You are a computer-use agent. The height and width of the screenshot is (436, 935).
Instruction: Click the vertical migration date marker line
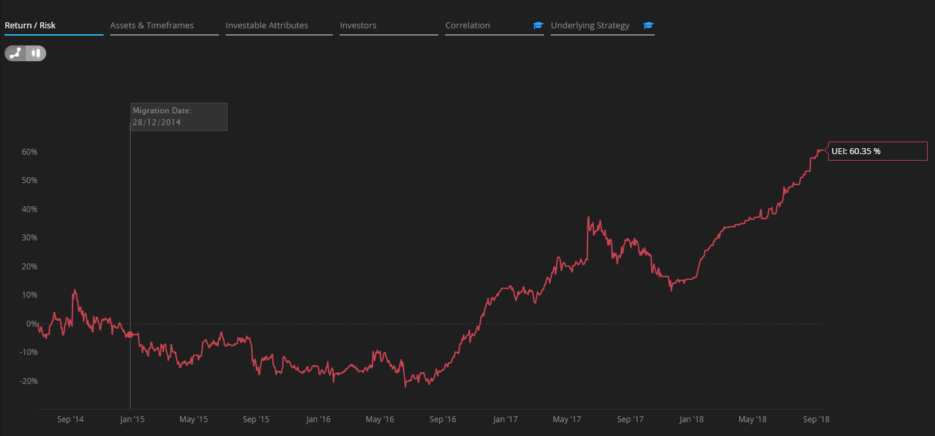(x=130, y=263)
